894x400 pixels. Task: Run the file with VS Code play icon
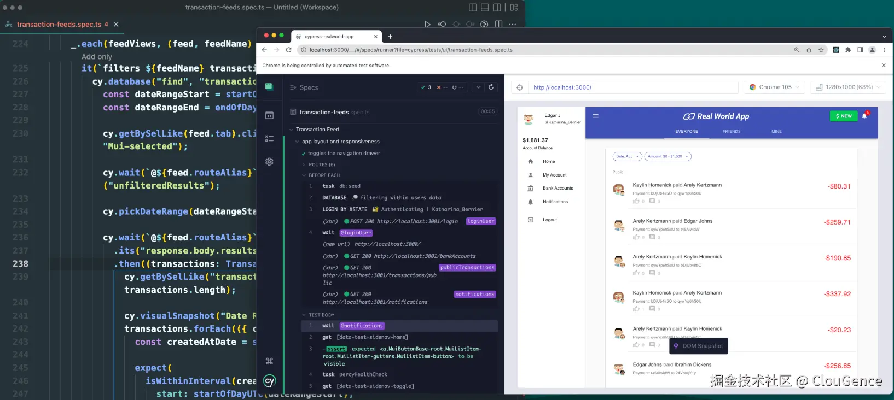(427, 25)
